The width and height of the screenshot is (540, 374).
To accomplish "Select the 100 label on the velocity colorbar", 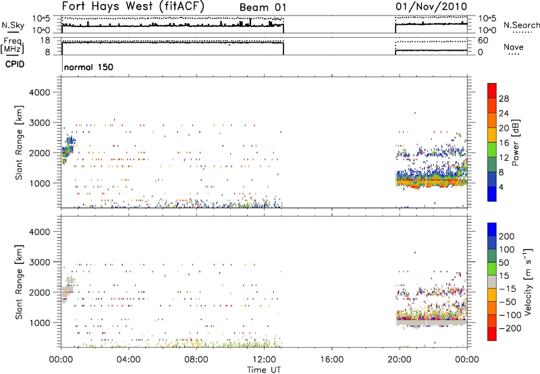I will [x=507, y=250].
